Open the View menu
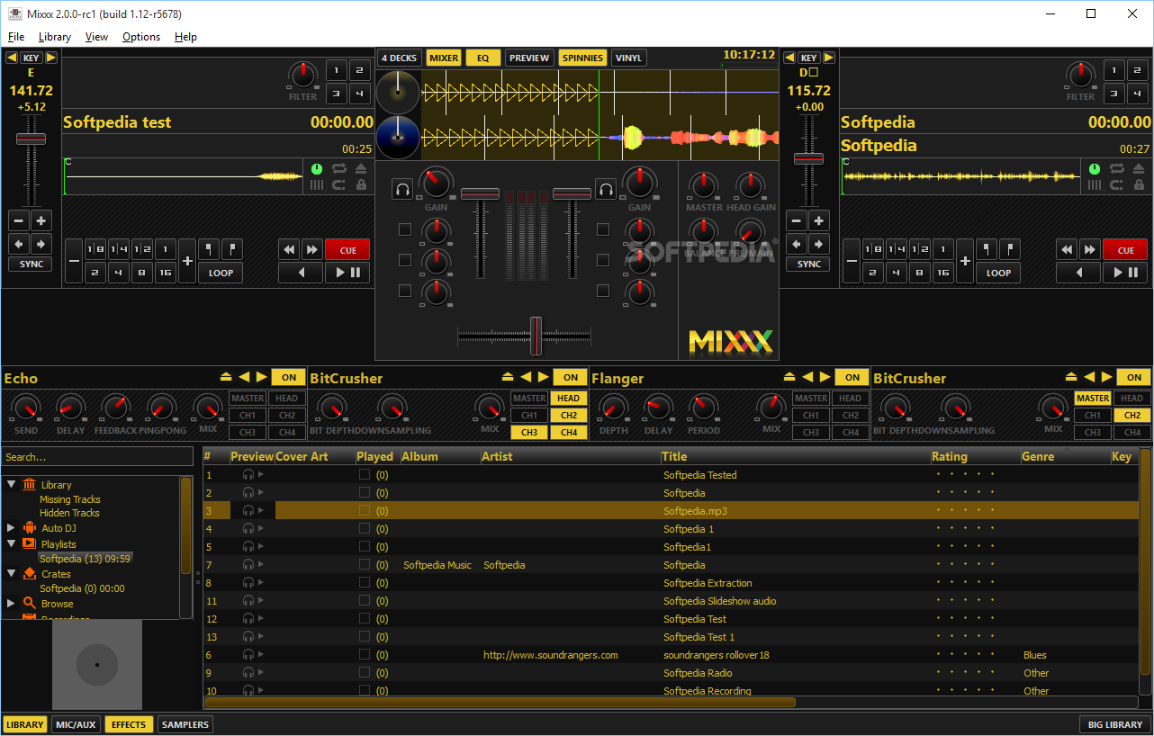 click(x=96, y=37)
